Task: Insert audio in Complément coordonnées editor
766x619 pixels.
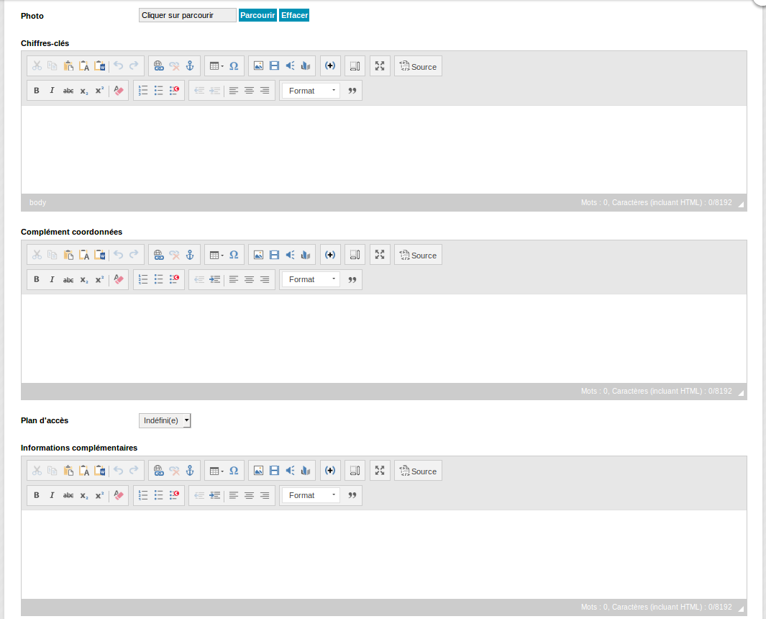Action: [290, 255]
